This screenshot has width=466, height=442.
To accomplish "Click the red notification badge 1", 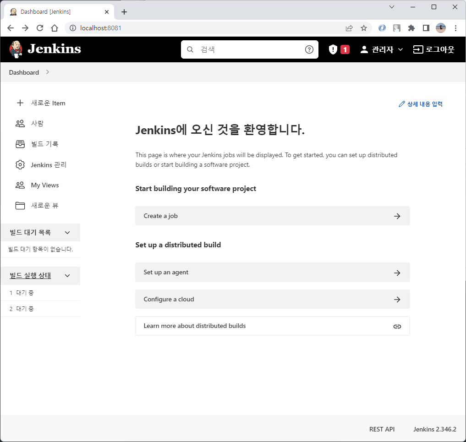I will (345, 49).
